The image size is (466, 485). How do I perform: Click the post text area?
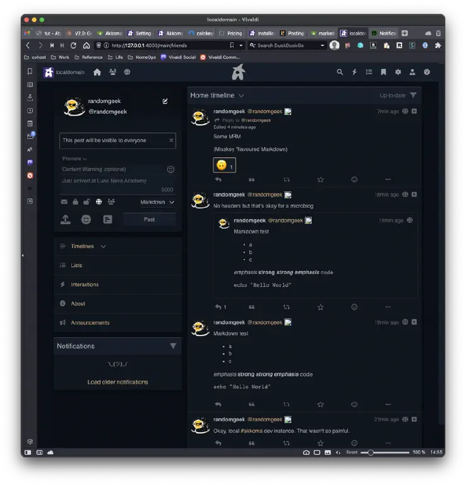pos(117,184)
